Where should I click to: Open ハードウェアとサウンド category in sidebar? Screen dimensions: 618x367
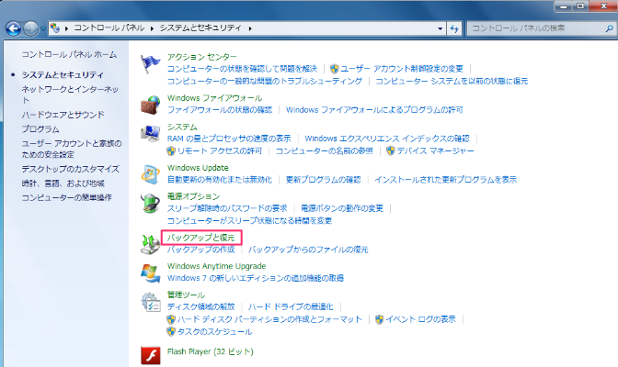pos(63,115)
